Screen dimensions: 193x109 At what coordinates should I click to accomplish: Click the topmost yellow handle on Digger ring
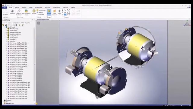pos(126,29)
